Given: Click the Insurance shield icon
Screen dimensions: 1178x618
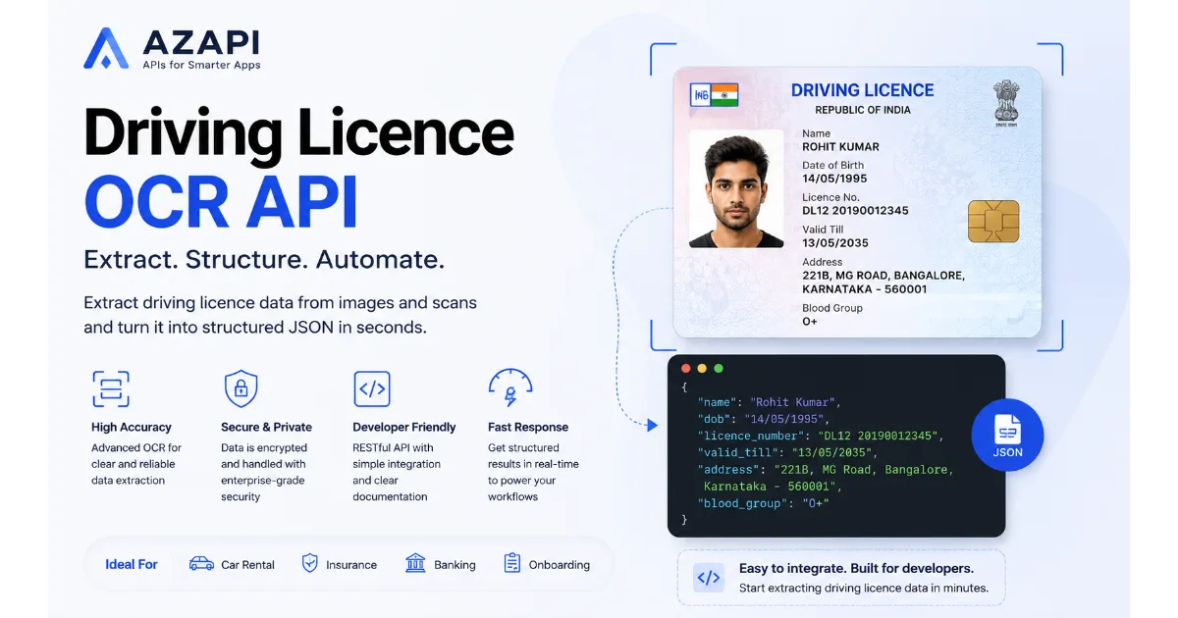Looking at the screenshot, I should pyautogui.click(x=309, y=563).
